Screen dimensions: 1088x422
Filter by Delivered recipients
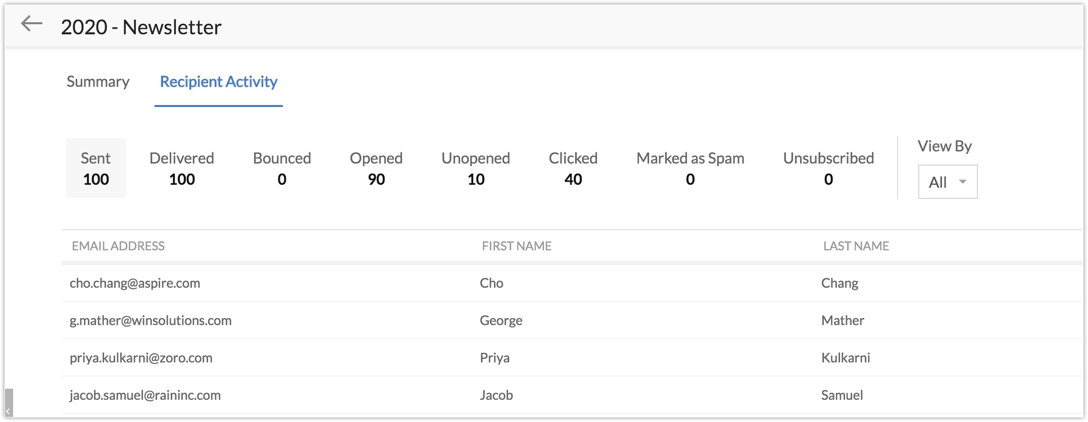click(x=182, y=168)
